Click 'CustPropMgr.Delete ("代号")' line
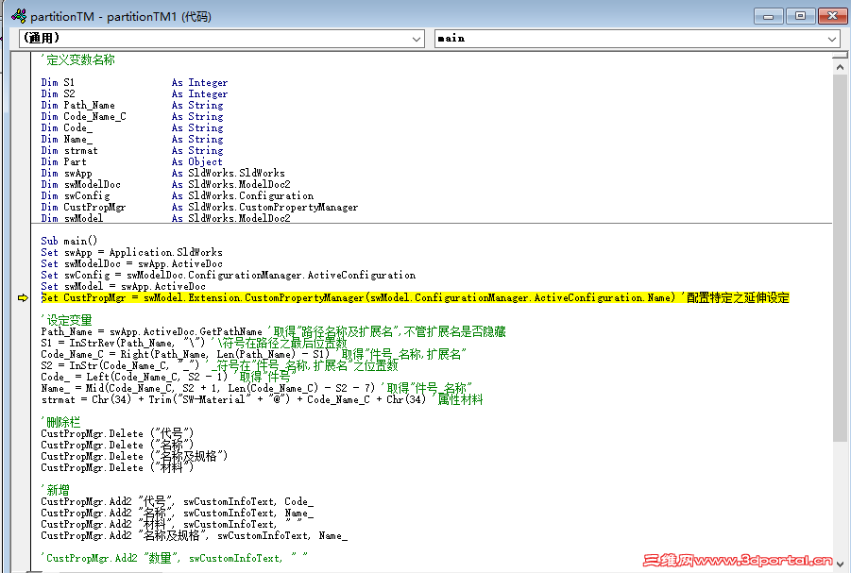851x573 pixels. click(117, 433)
